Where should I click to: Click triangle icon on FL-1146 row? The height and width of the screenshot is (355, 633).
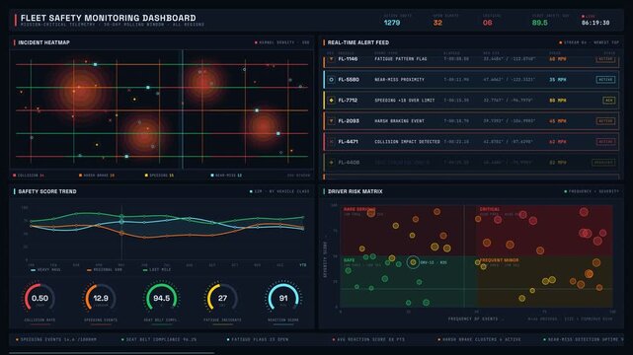332,59
